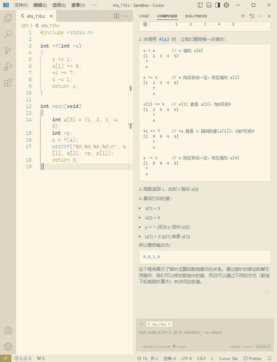Select agent mode in composer
The width and height of the screenshot is (277, 362).
(x=248, y=346)
